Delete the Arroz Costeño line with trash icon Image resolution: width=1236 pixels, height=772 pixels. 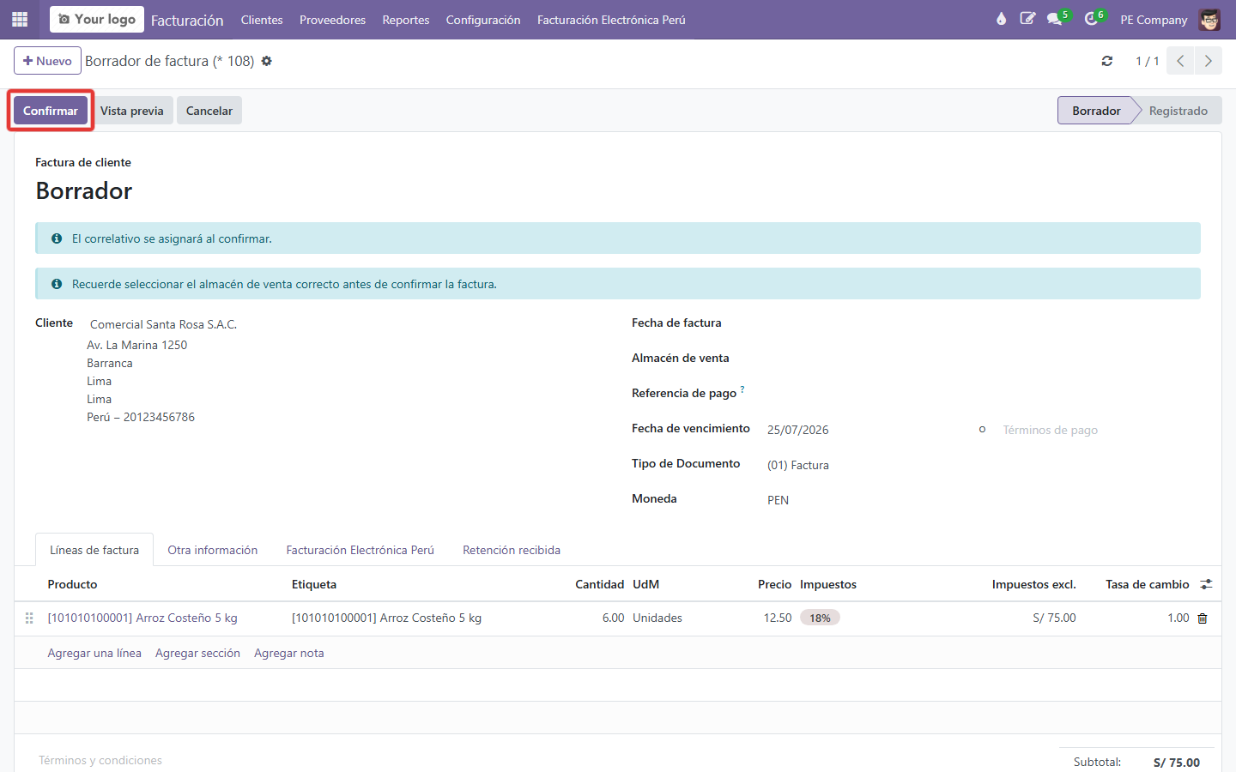tap(1203, 618)
